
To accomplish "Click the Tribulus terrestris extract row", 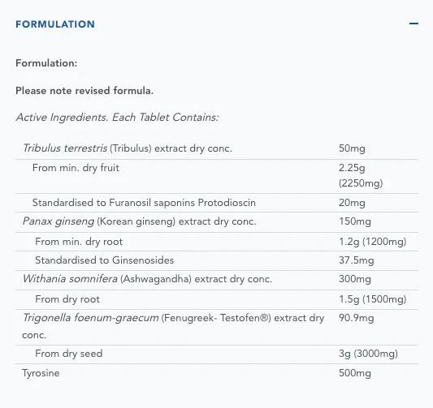I will tap(217, 148).
